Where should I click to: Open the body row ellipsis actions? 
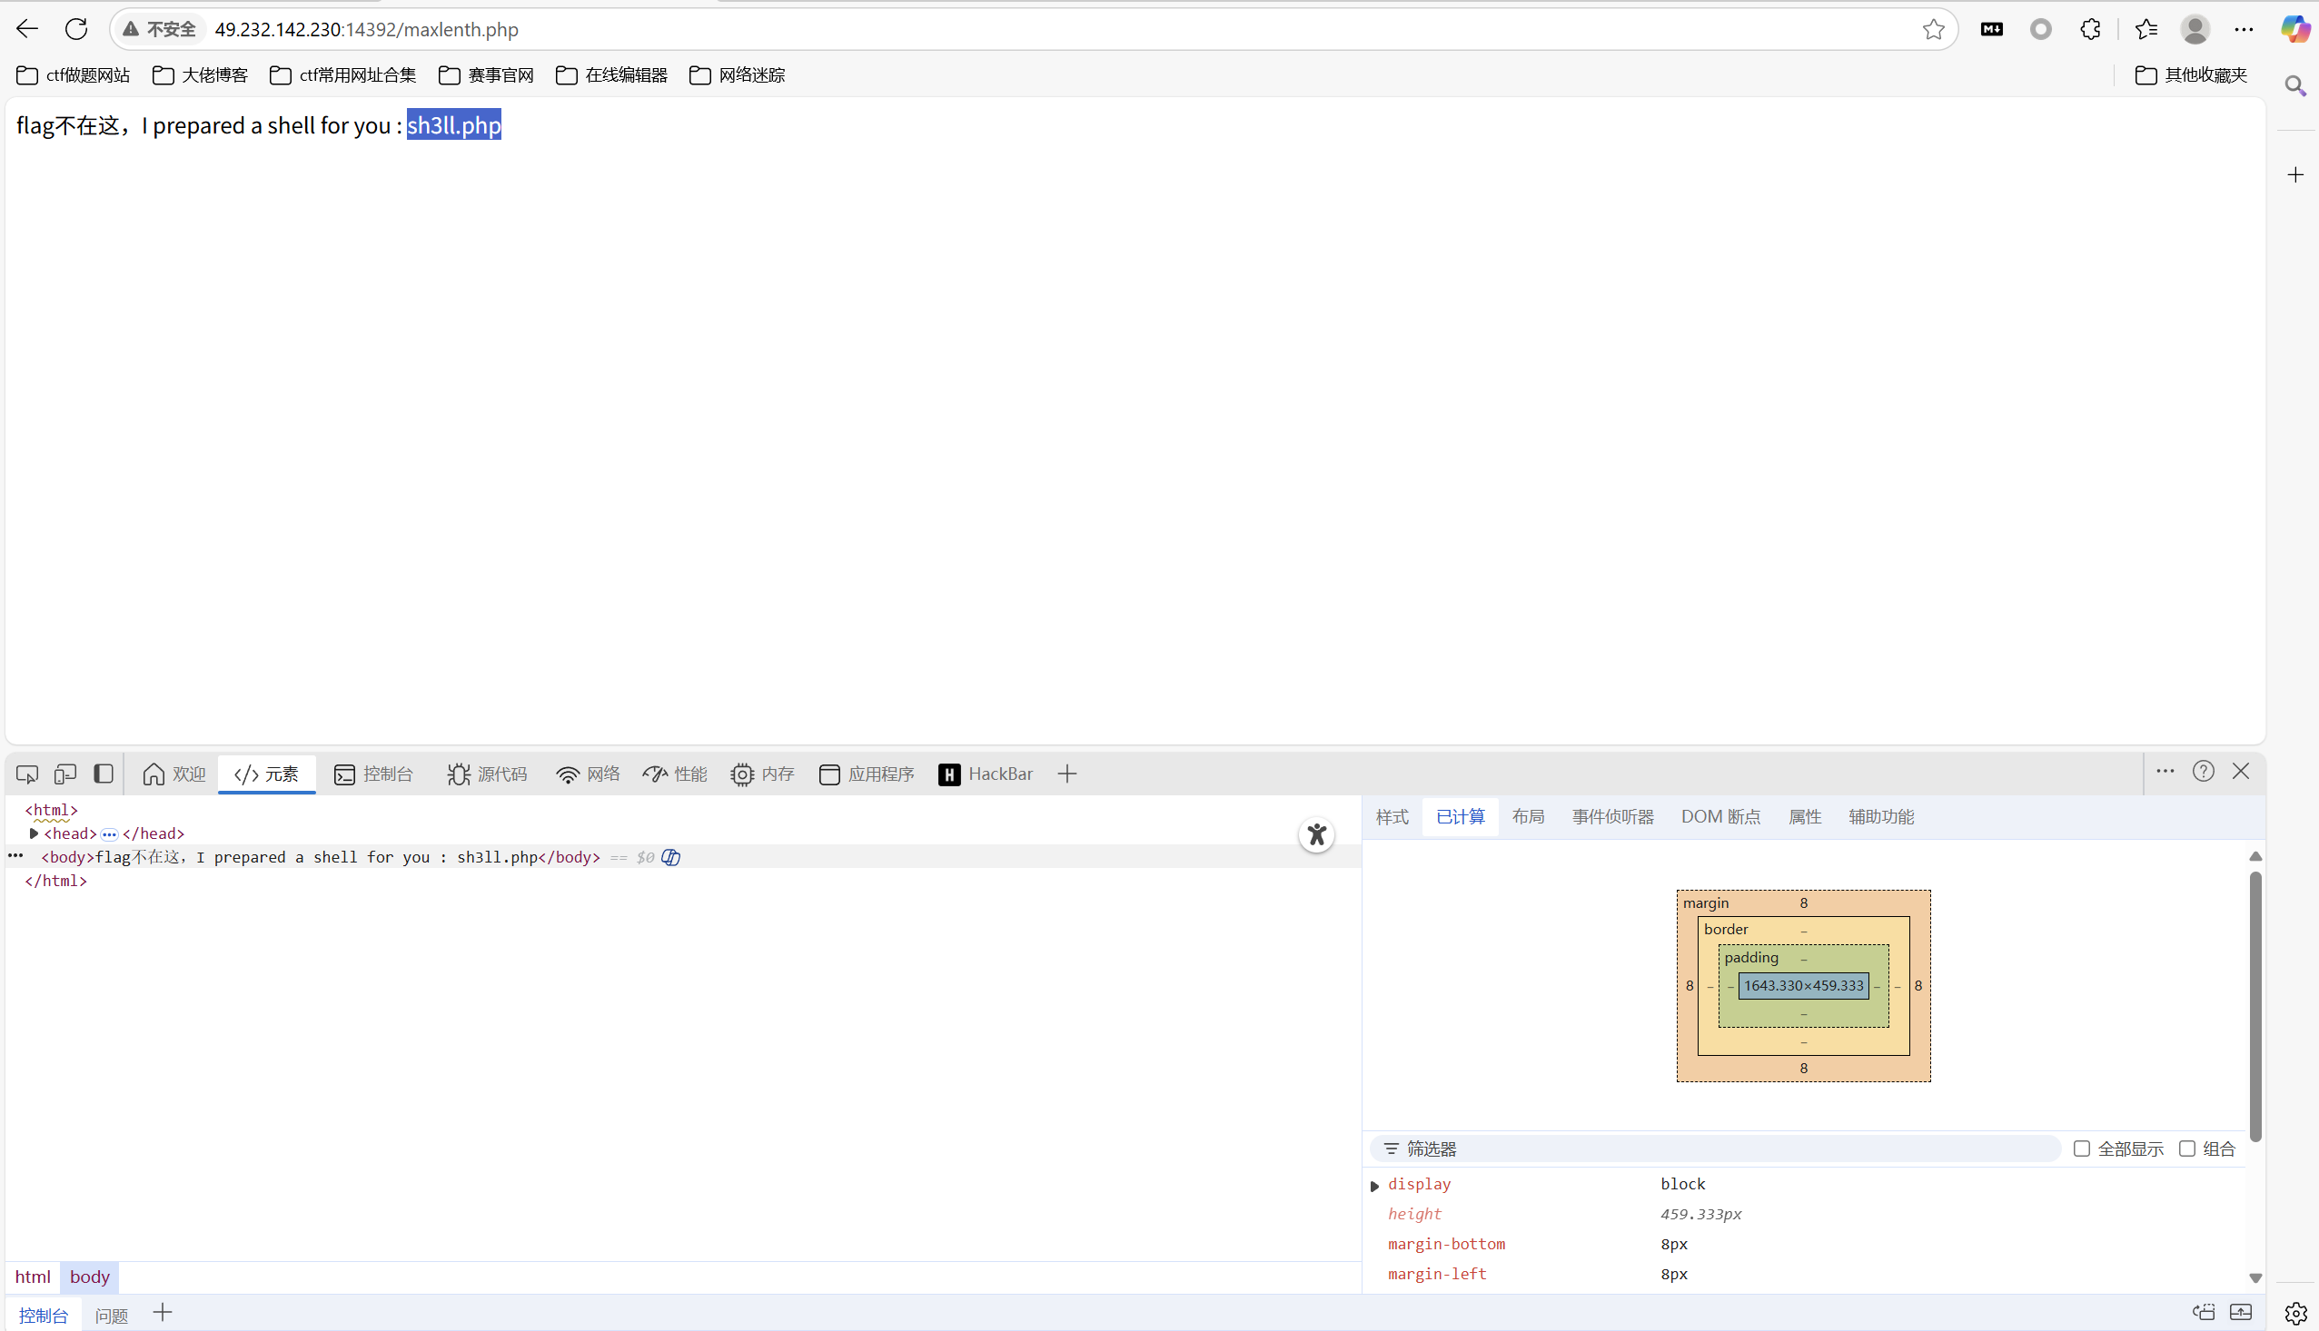coord(15,856)
